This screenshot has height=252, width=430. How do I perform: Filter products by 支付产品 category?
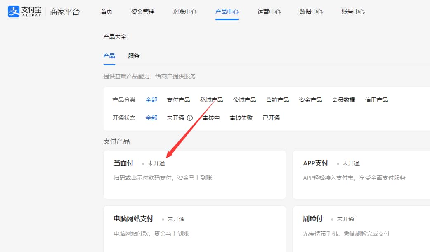click(x=178, y=99)
